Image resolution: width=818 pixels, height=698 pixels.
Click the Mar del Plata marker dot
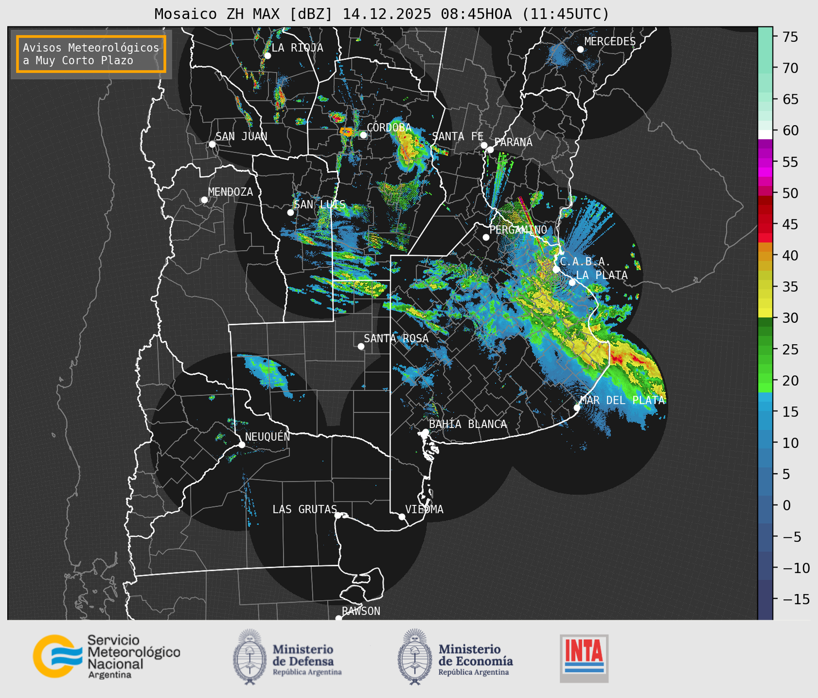[577, 407]
